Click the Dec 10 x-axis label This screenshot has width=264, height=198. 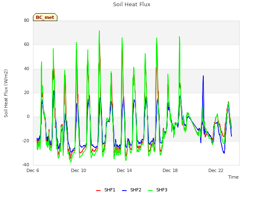pos(78,170)
